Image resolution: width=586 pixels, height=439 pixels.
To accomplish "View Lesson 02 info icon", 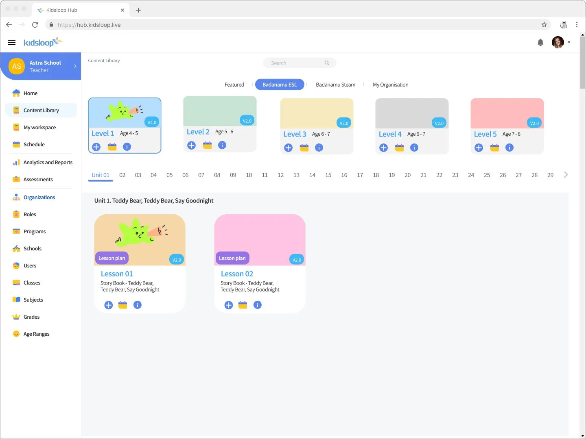I will (258, 305).
